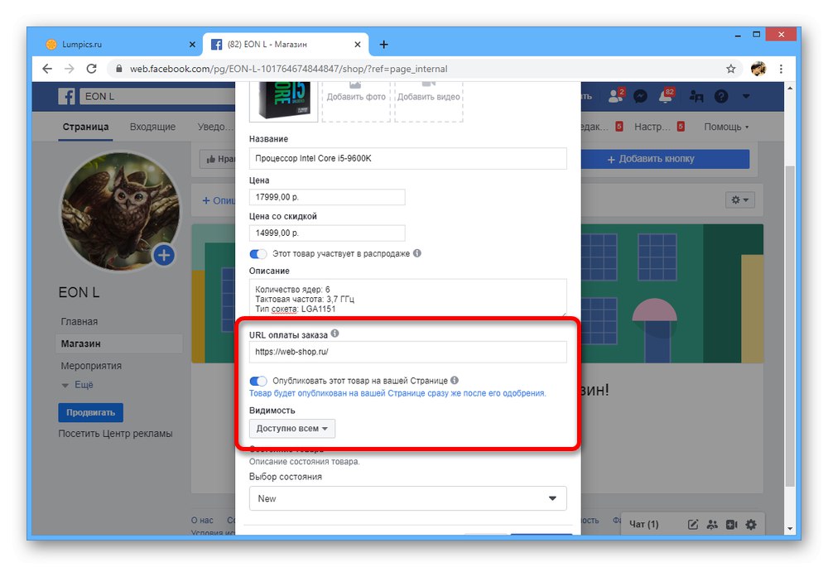This screenshot has height=567, width=828.
Task: Open Видимость 'Доступно всем' dropdown
Action: 292,428
